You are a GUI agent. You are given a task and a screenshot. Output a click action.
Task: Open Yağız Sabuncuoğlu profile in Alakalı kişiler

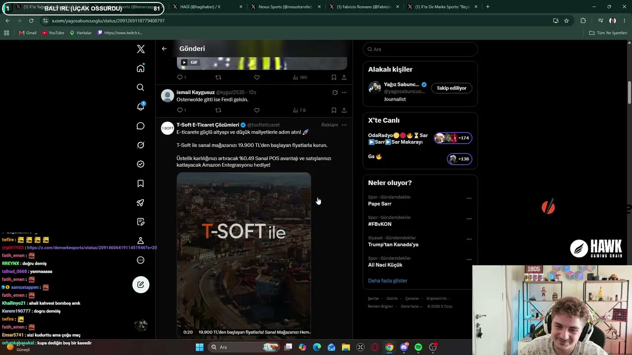click(x=401, y=84)
